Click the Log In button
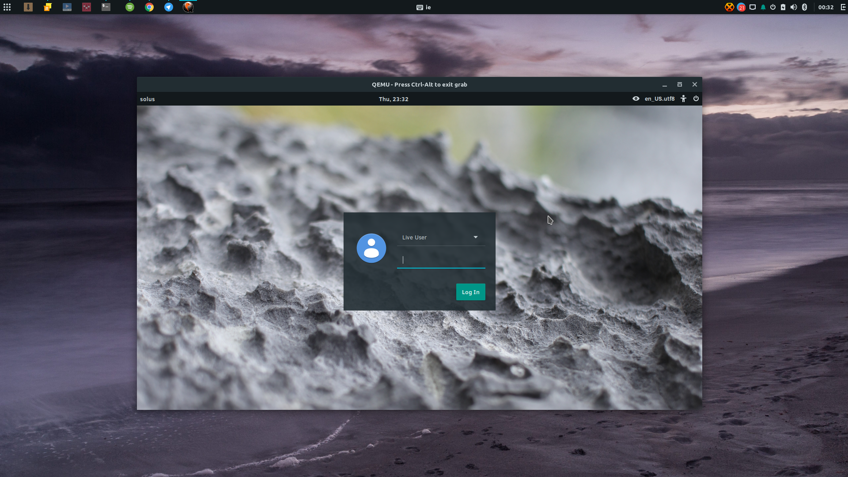 click(x=471, y=292)
